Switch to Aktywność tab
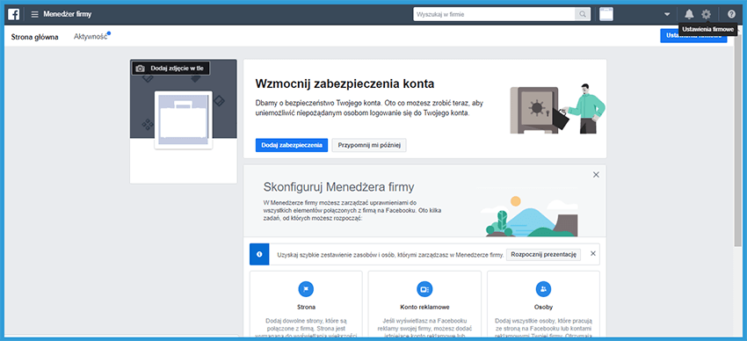The height and width of the screenshot is (341, 747). 91,37
